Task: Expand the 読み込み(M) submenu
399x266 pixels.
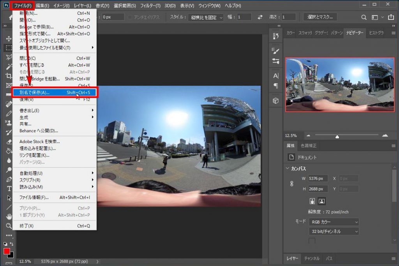Action: coord(55,187)
